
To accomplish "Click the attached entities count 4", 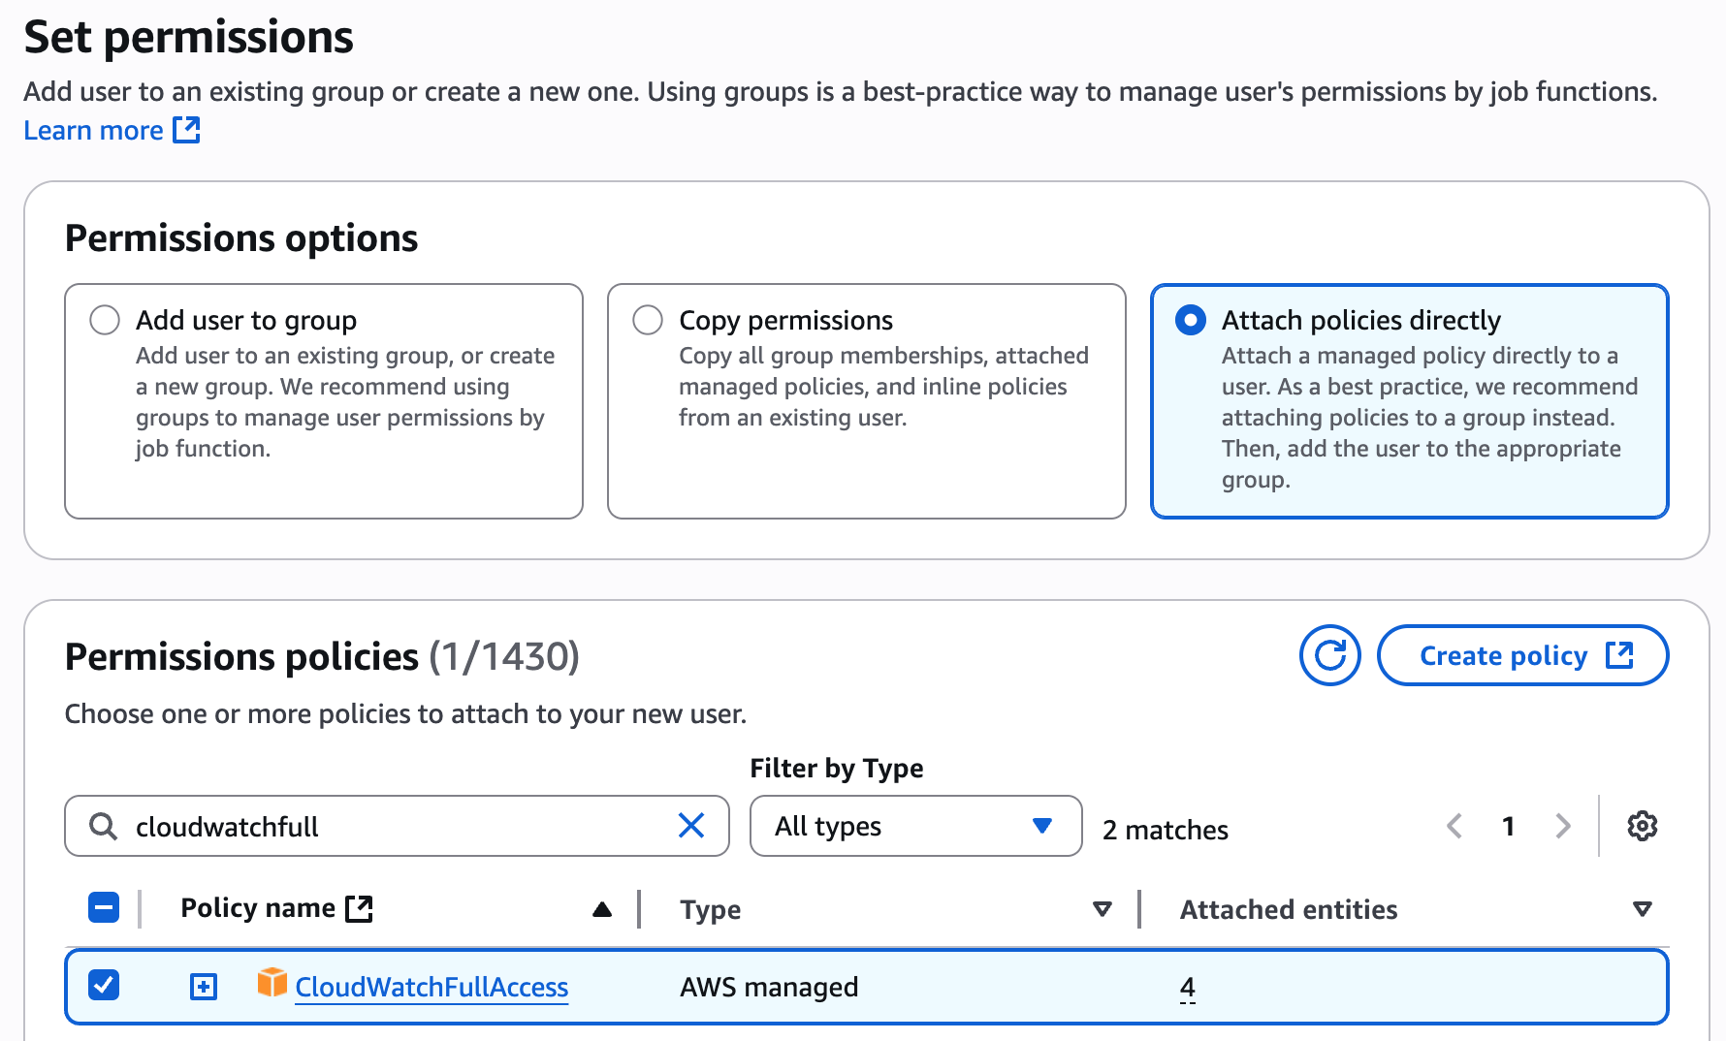I will click(1188, 987).
